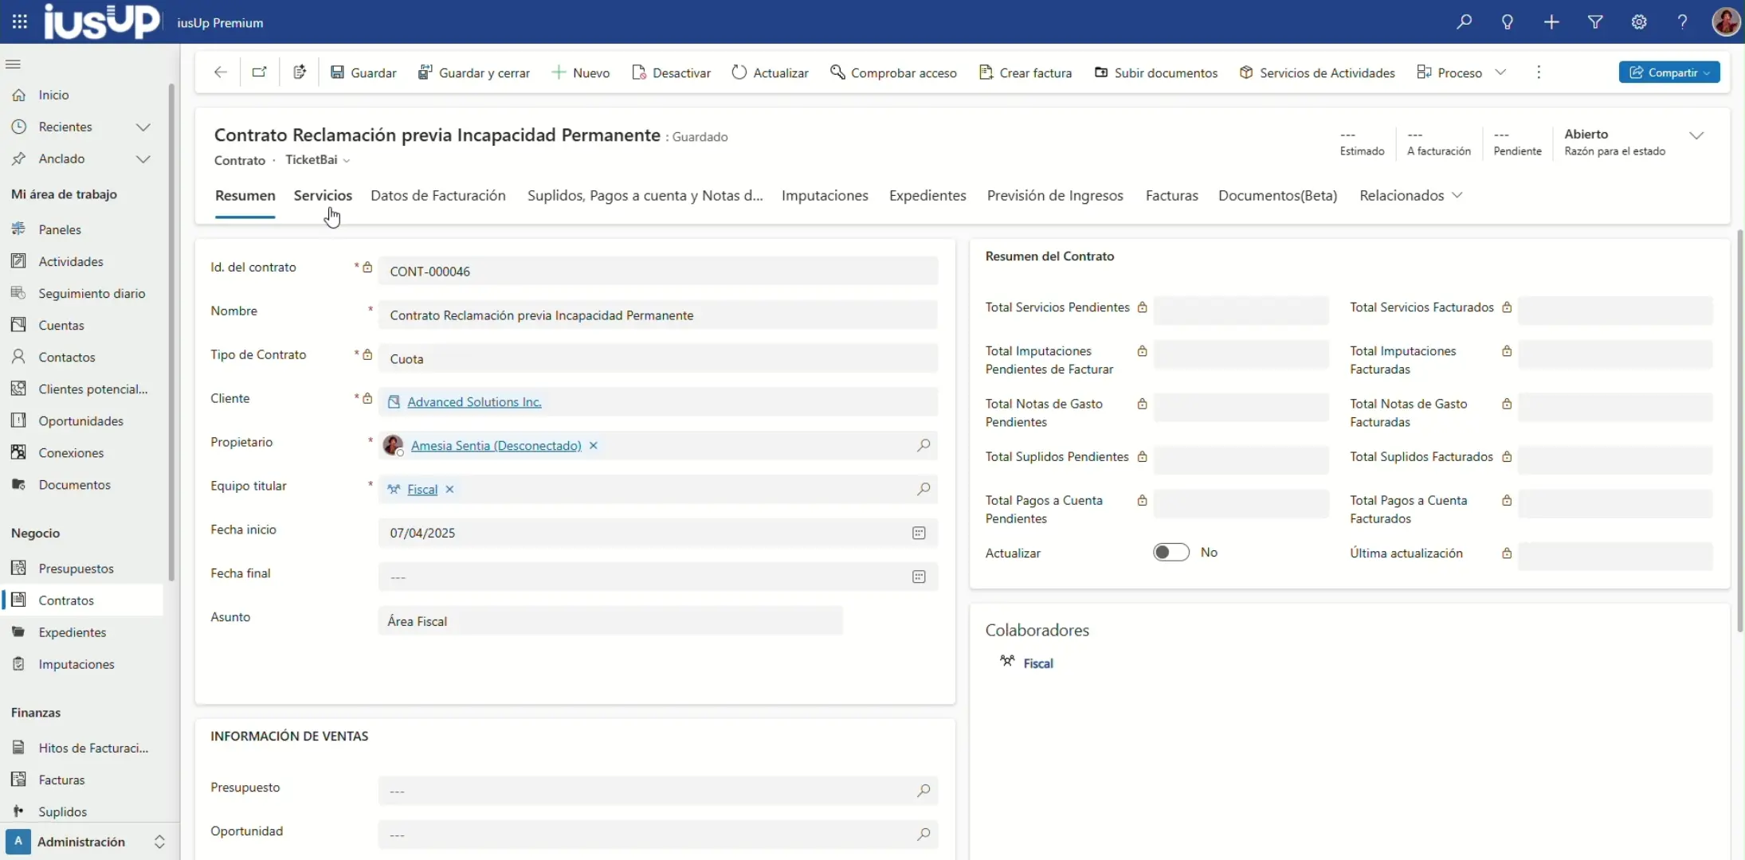Viewport: 1745px width, 860px height.
Task: Click the Nombre input field
Action: click(657, 315)
